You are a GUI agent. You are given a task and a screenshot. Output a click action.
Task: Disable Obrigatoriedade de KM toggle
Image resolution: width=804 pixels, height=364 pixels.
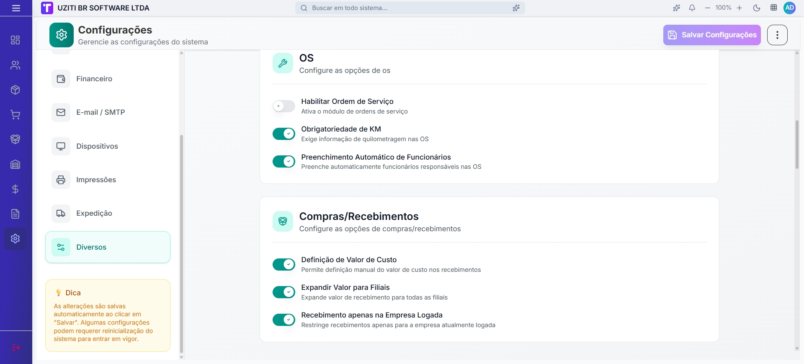(284, 134)
